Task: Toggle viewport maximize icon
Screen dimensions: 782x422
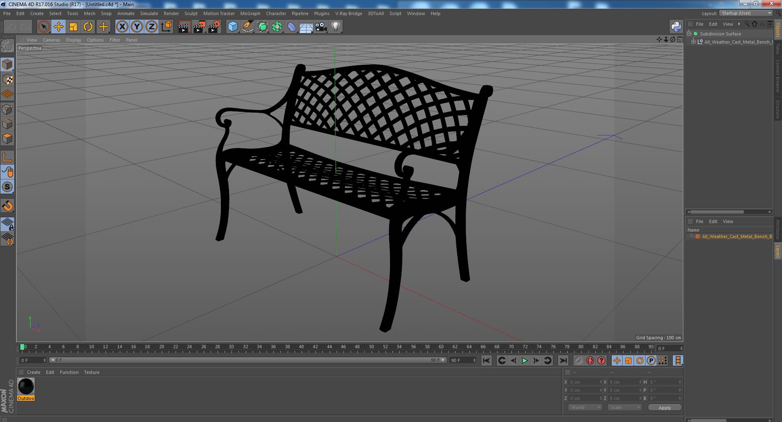Action: (x=680, y=40)
